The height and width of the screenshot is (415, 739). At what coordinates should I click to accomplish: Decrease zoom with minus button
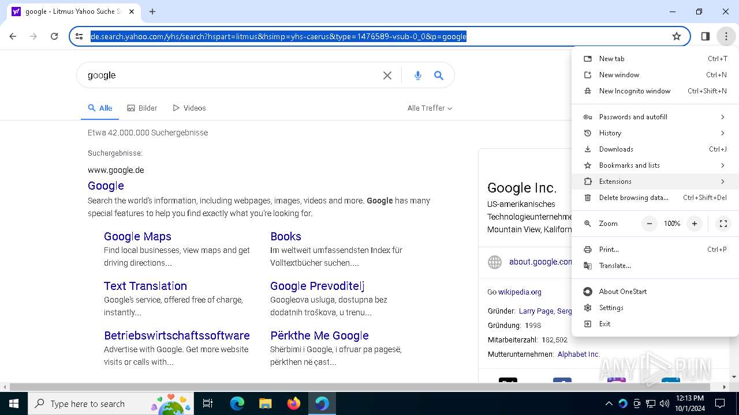[650, 224]
